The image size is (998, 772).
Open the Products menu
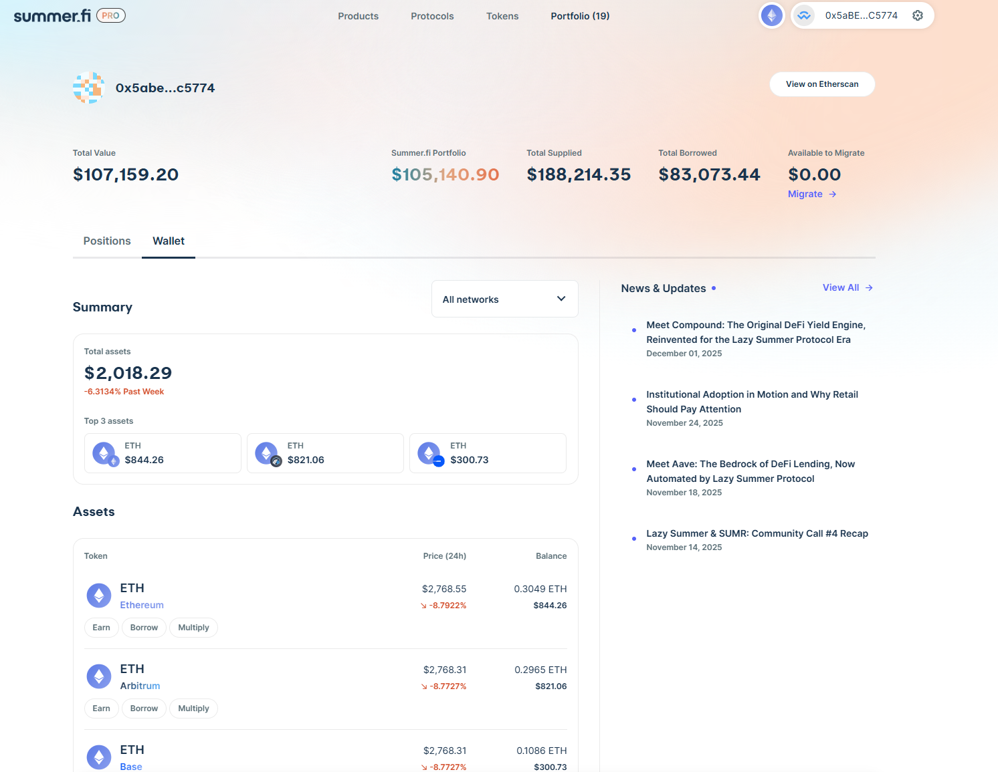click(358, 16)
